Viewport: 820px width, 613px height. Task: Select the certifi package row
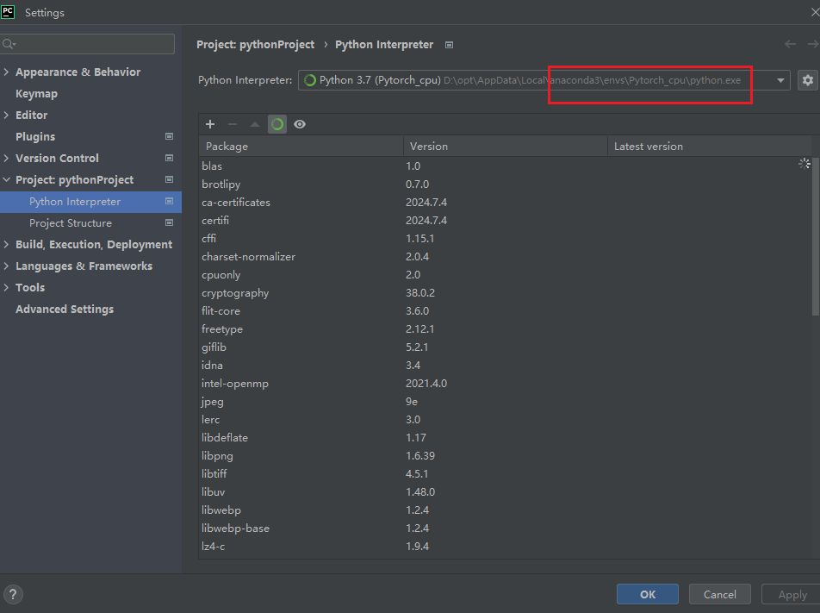point(505,221)
